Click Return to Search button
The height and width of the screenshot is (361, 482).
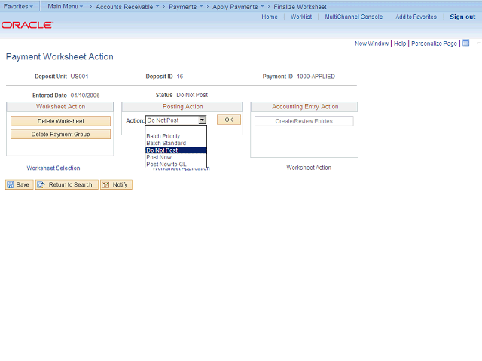pyautogui.click(x=67, y=184)
